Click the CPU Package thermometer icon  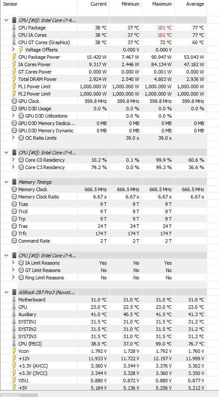[14, 28]
